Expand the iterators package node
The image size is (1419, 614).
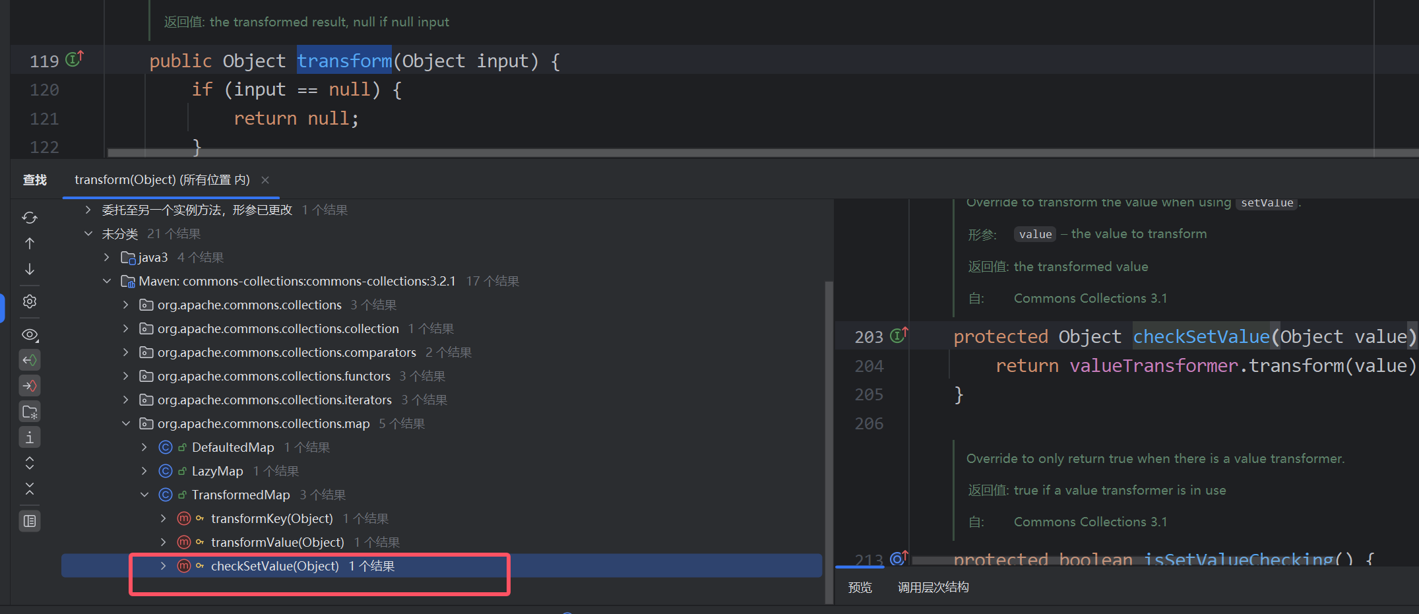[126, 400]
